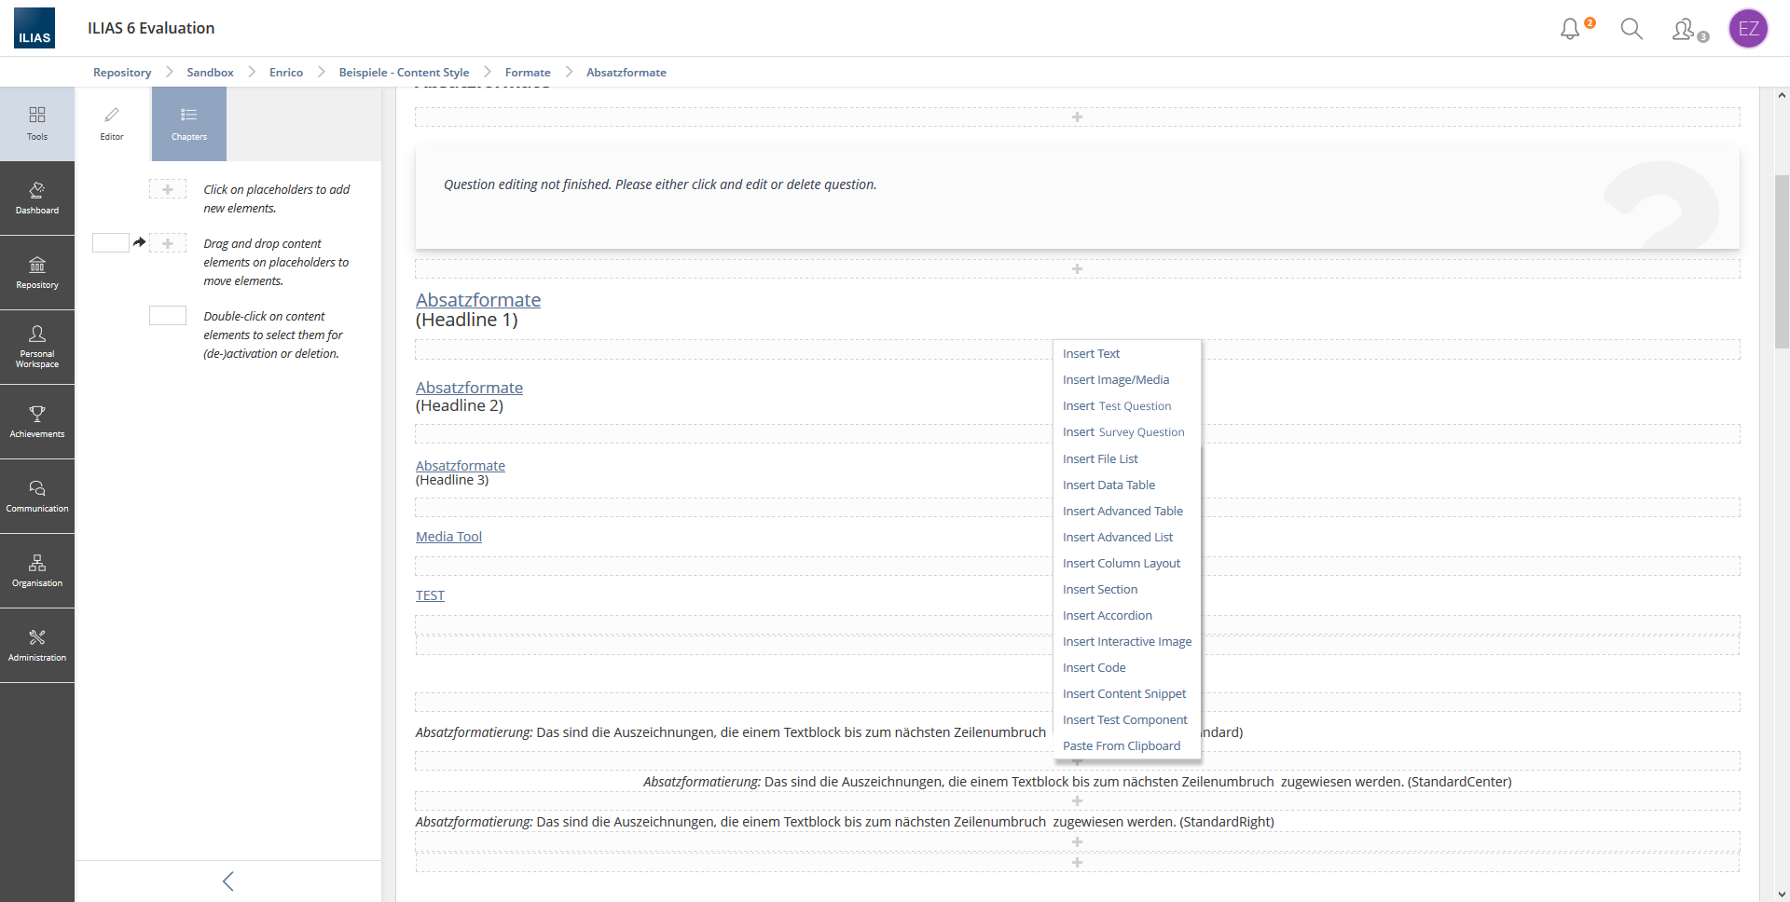Open the EZ user avatar menu
Viewport: 1790px width, 902px height.
coord(1748,29)
